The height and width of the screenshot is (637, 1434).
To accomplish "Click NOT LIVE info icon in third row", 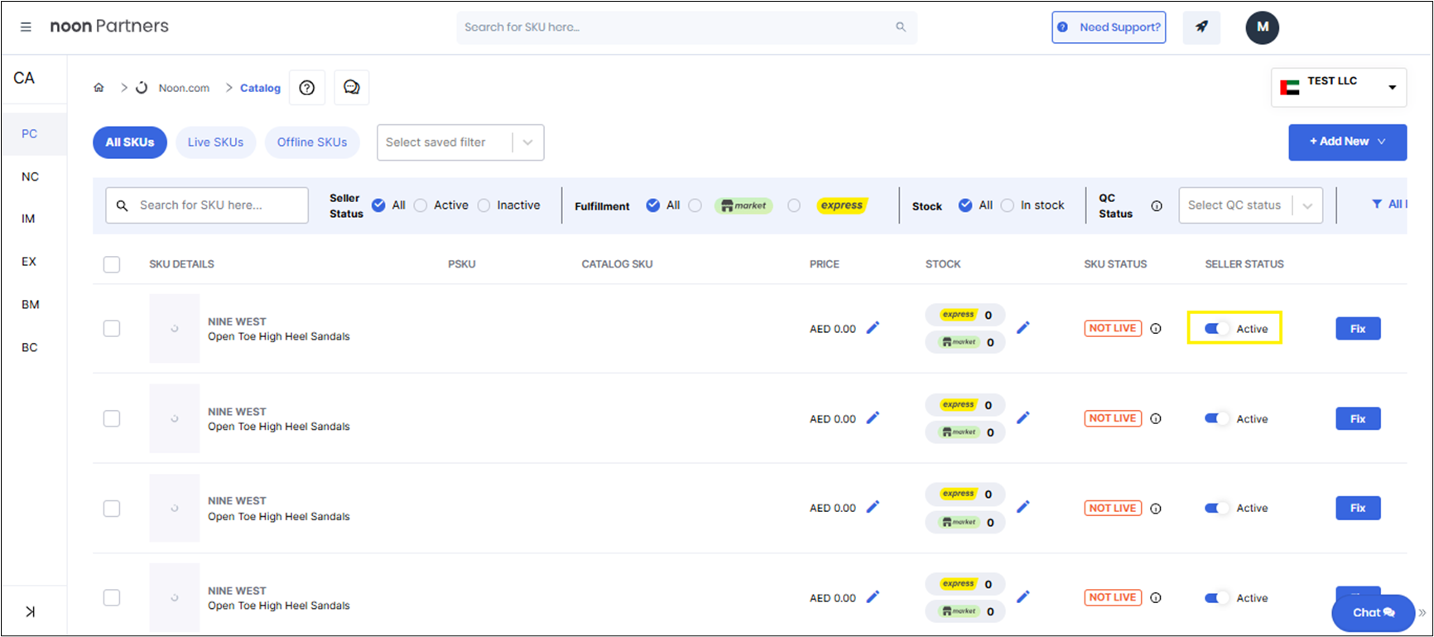I will [x=1156, y=509].
